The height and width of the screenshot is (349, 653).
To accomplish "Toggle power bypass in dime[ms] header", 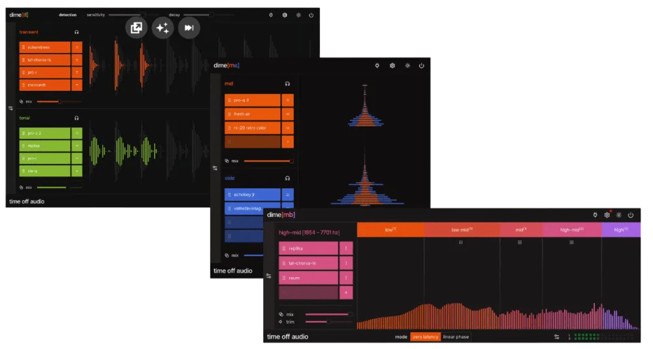I will 421,65.
